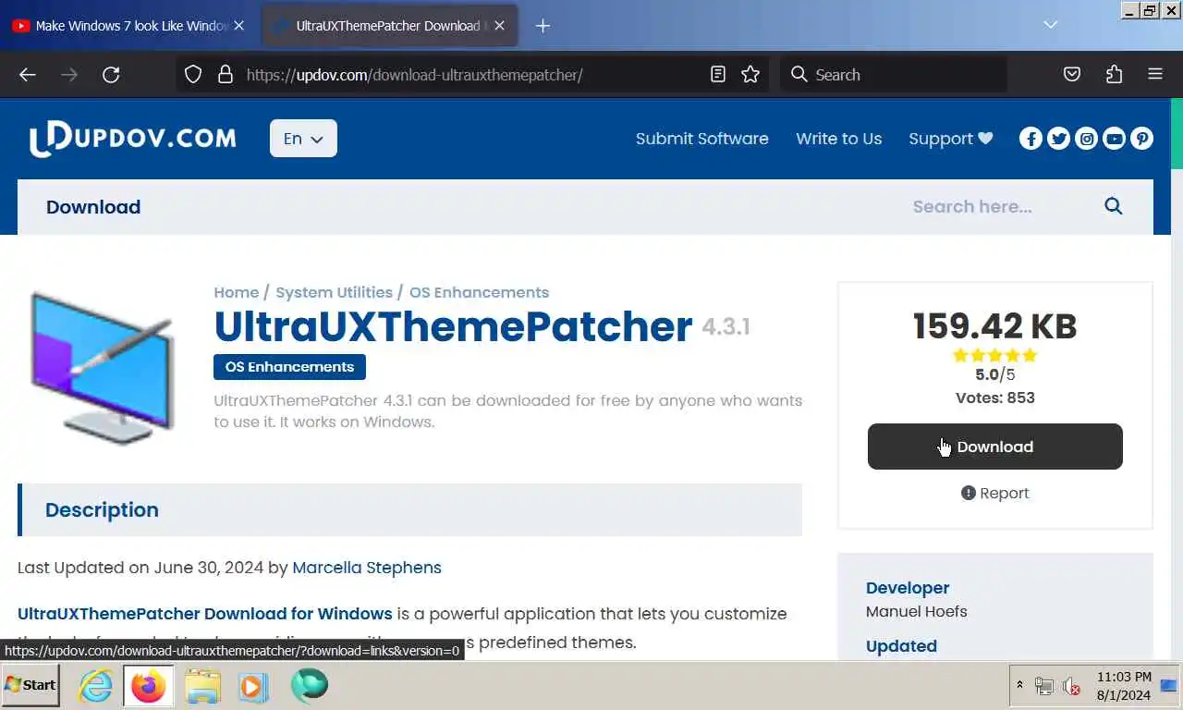The width and height of the screenshot is (1183, 710).
Task: Click the Report link
Action: tap(994, 493)
